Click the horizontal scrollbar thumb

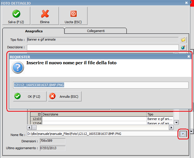[34, 127]
